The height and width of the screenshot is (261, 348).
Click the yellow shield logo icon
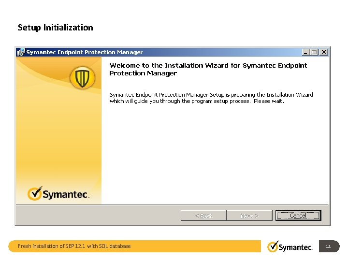[x=82, y=78]
